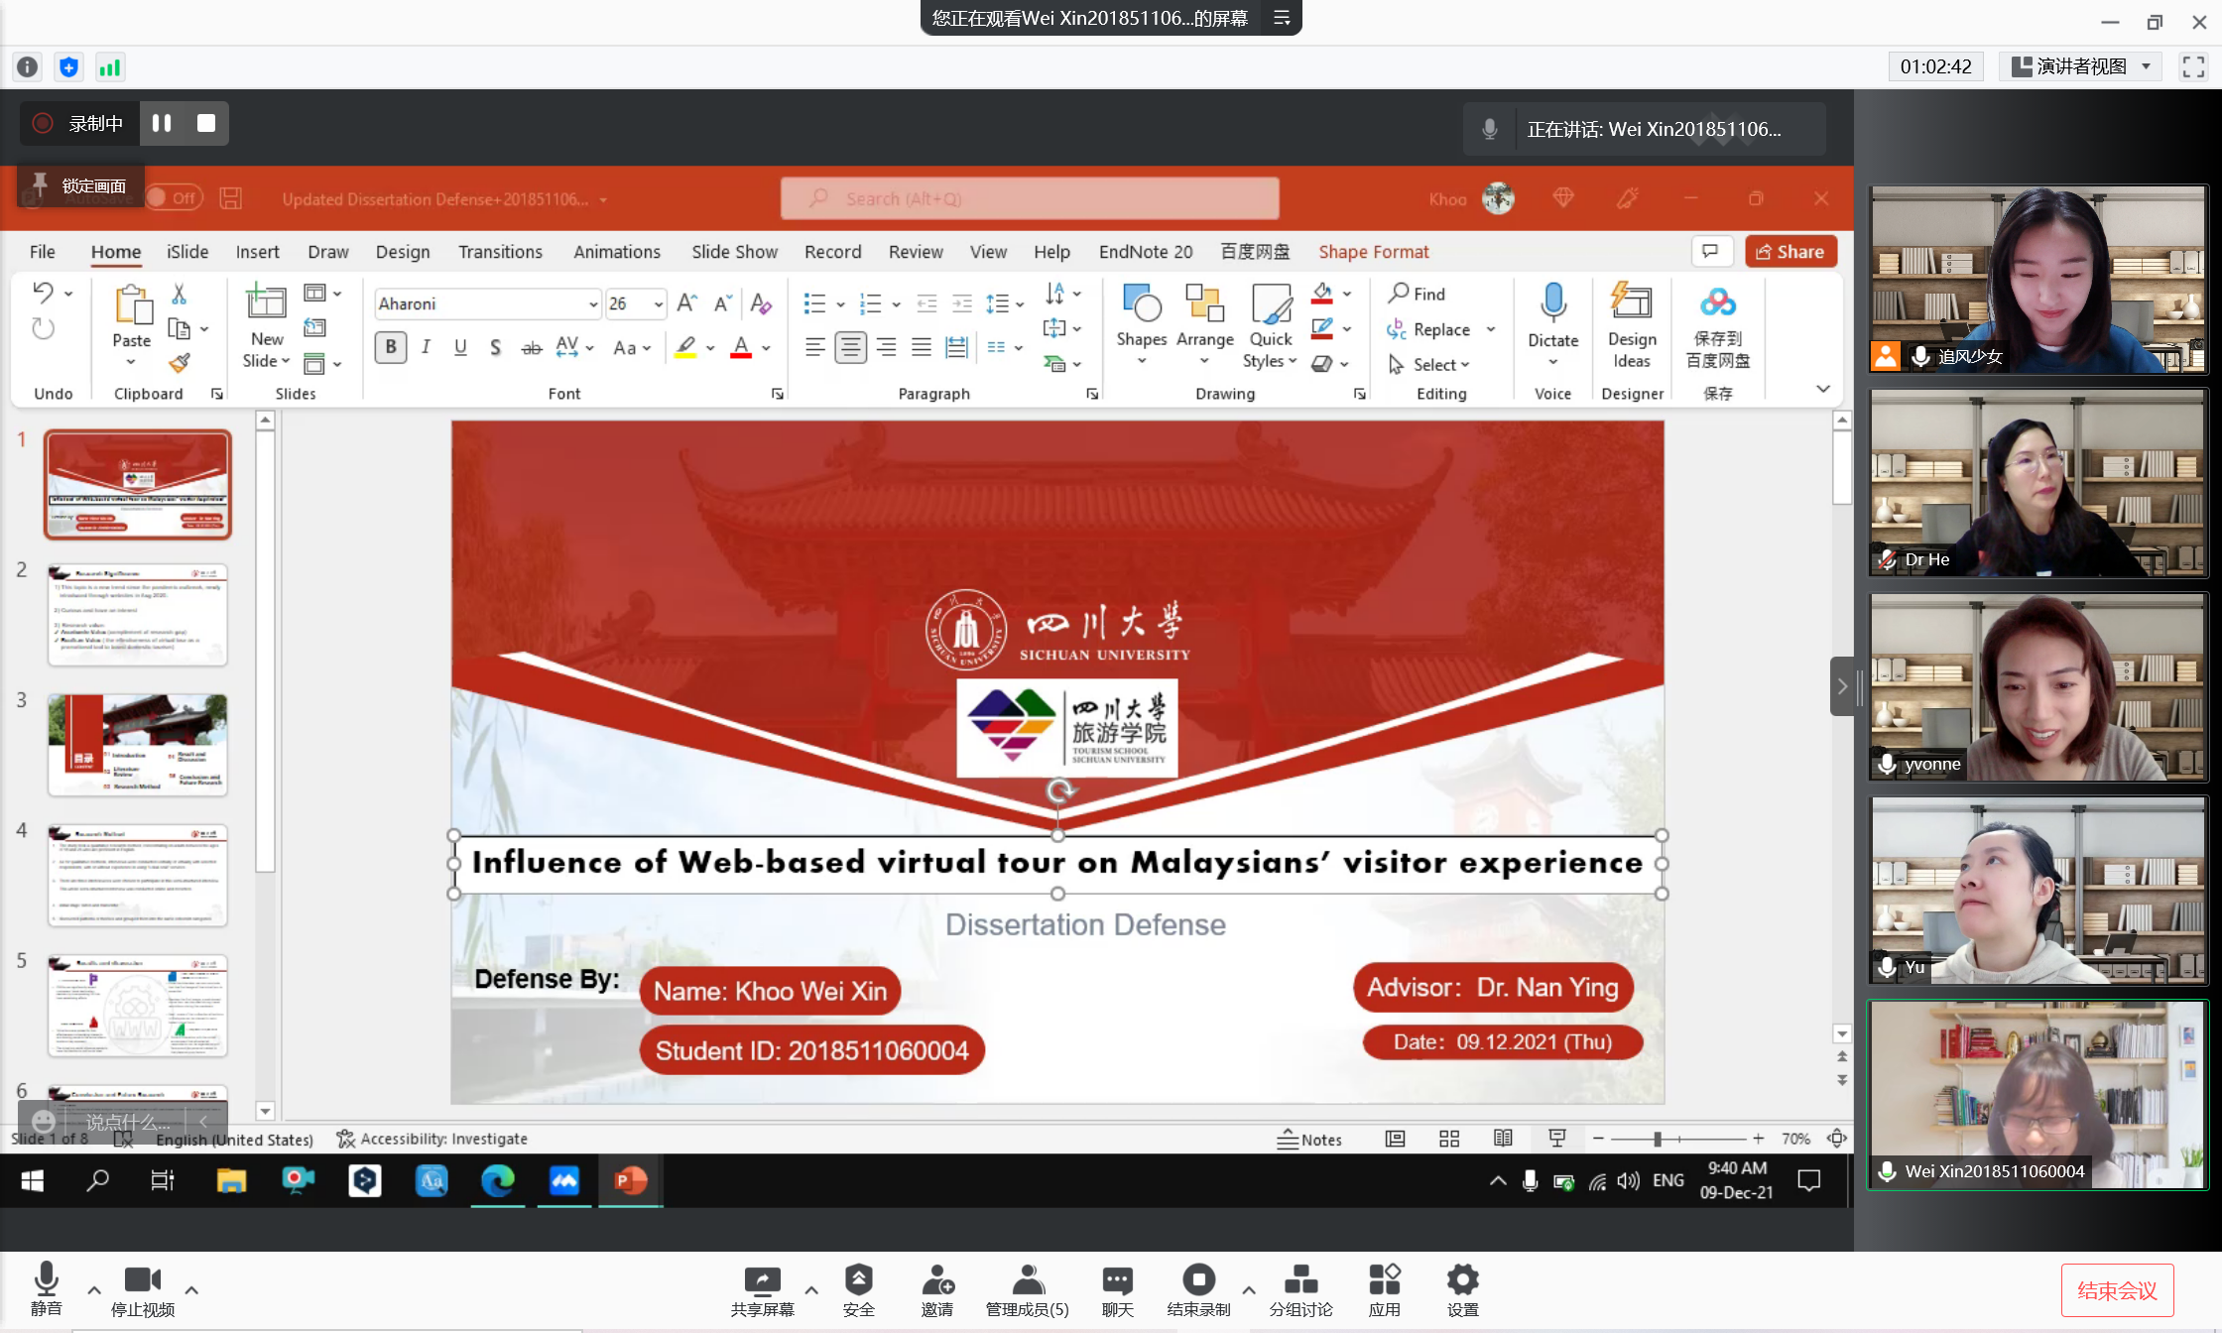Expand the Aharoni font name dropdown

pyautogui.click(x=592, y=303)
